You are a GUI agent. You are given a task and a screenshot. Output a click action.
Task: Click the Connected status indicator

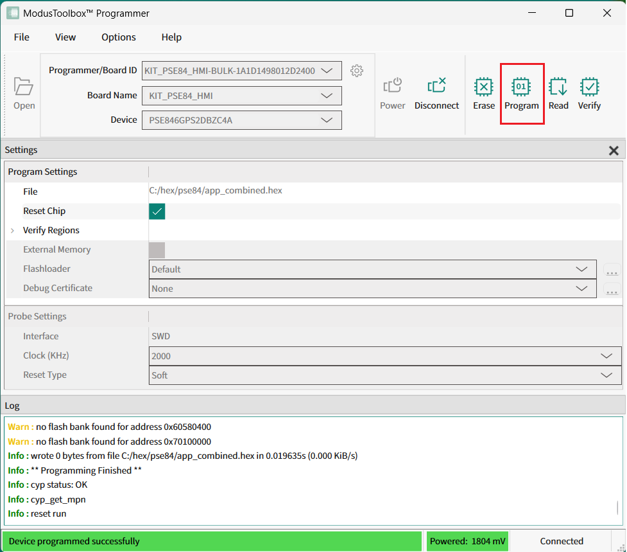coord(562,541)
